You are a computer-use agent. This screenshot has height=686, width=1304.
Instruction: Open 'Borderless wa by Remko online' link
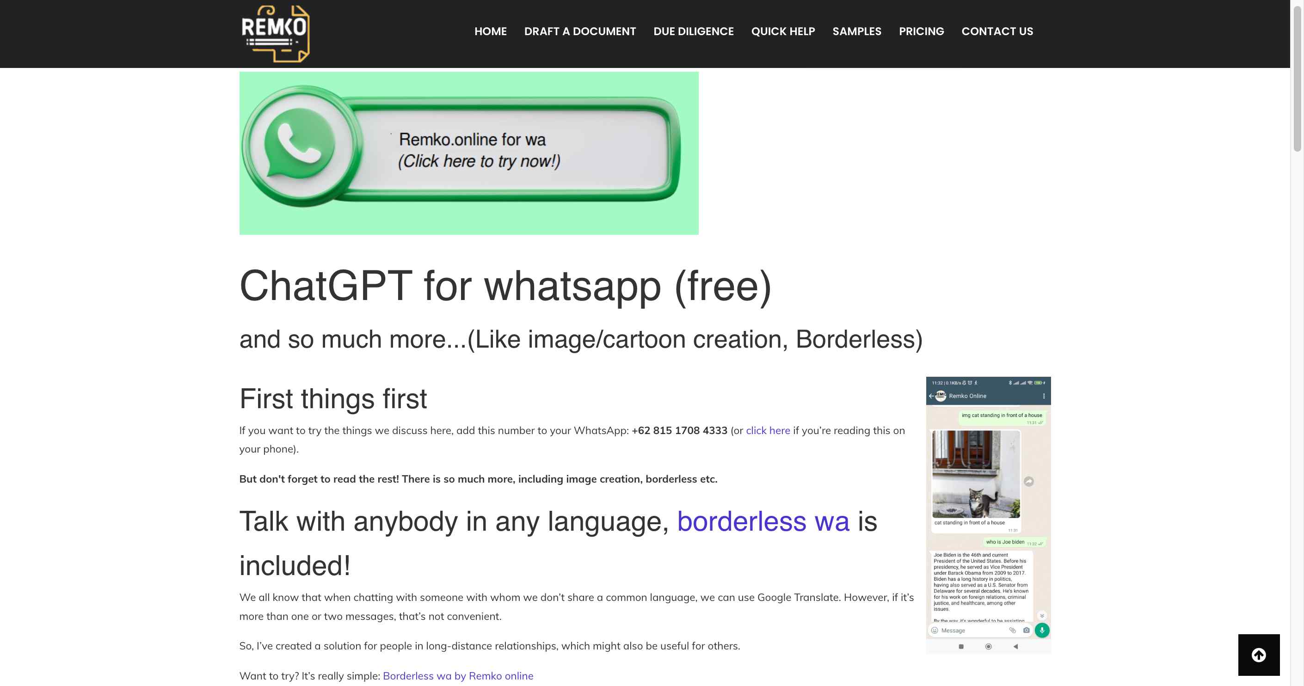pyautogui.click(x=458, y=675)
